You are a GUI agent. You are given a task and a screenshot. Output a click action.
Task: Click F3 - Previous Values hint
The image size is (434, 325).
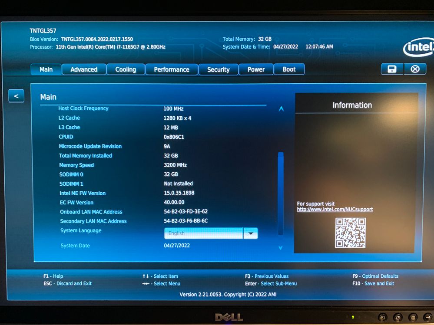(267, 276)
